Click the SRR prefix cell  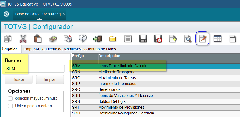click(85, 96)
